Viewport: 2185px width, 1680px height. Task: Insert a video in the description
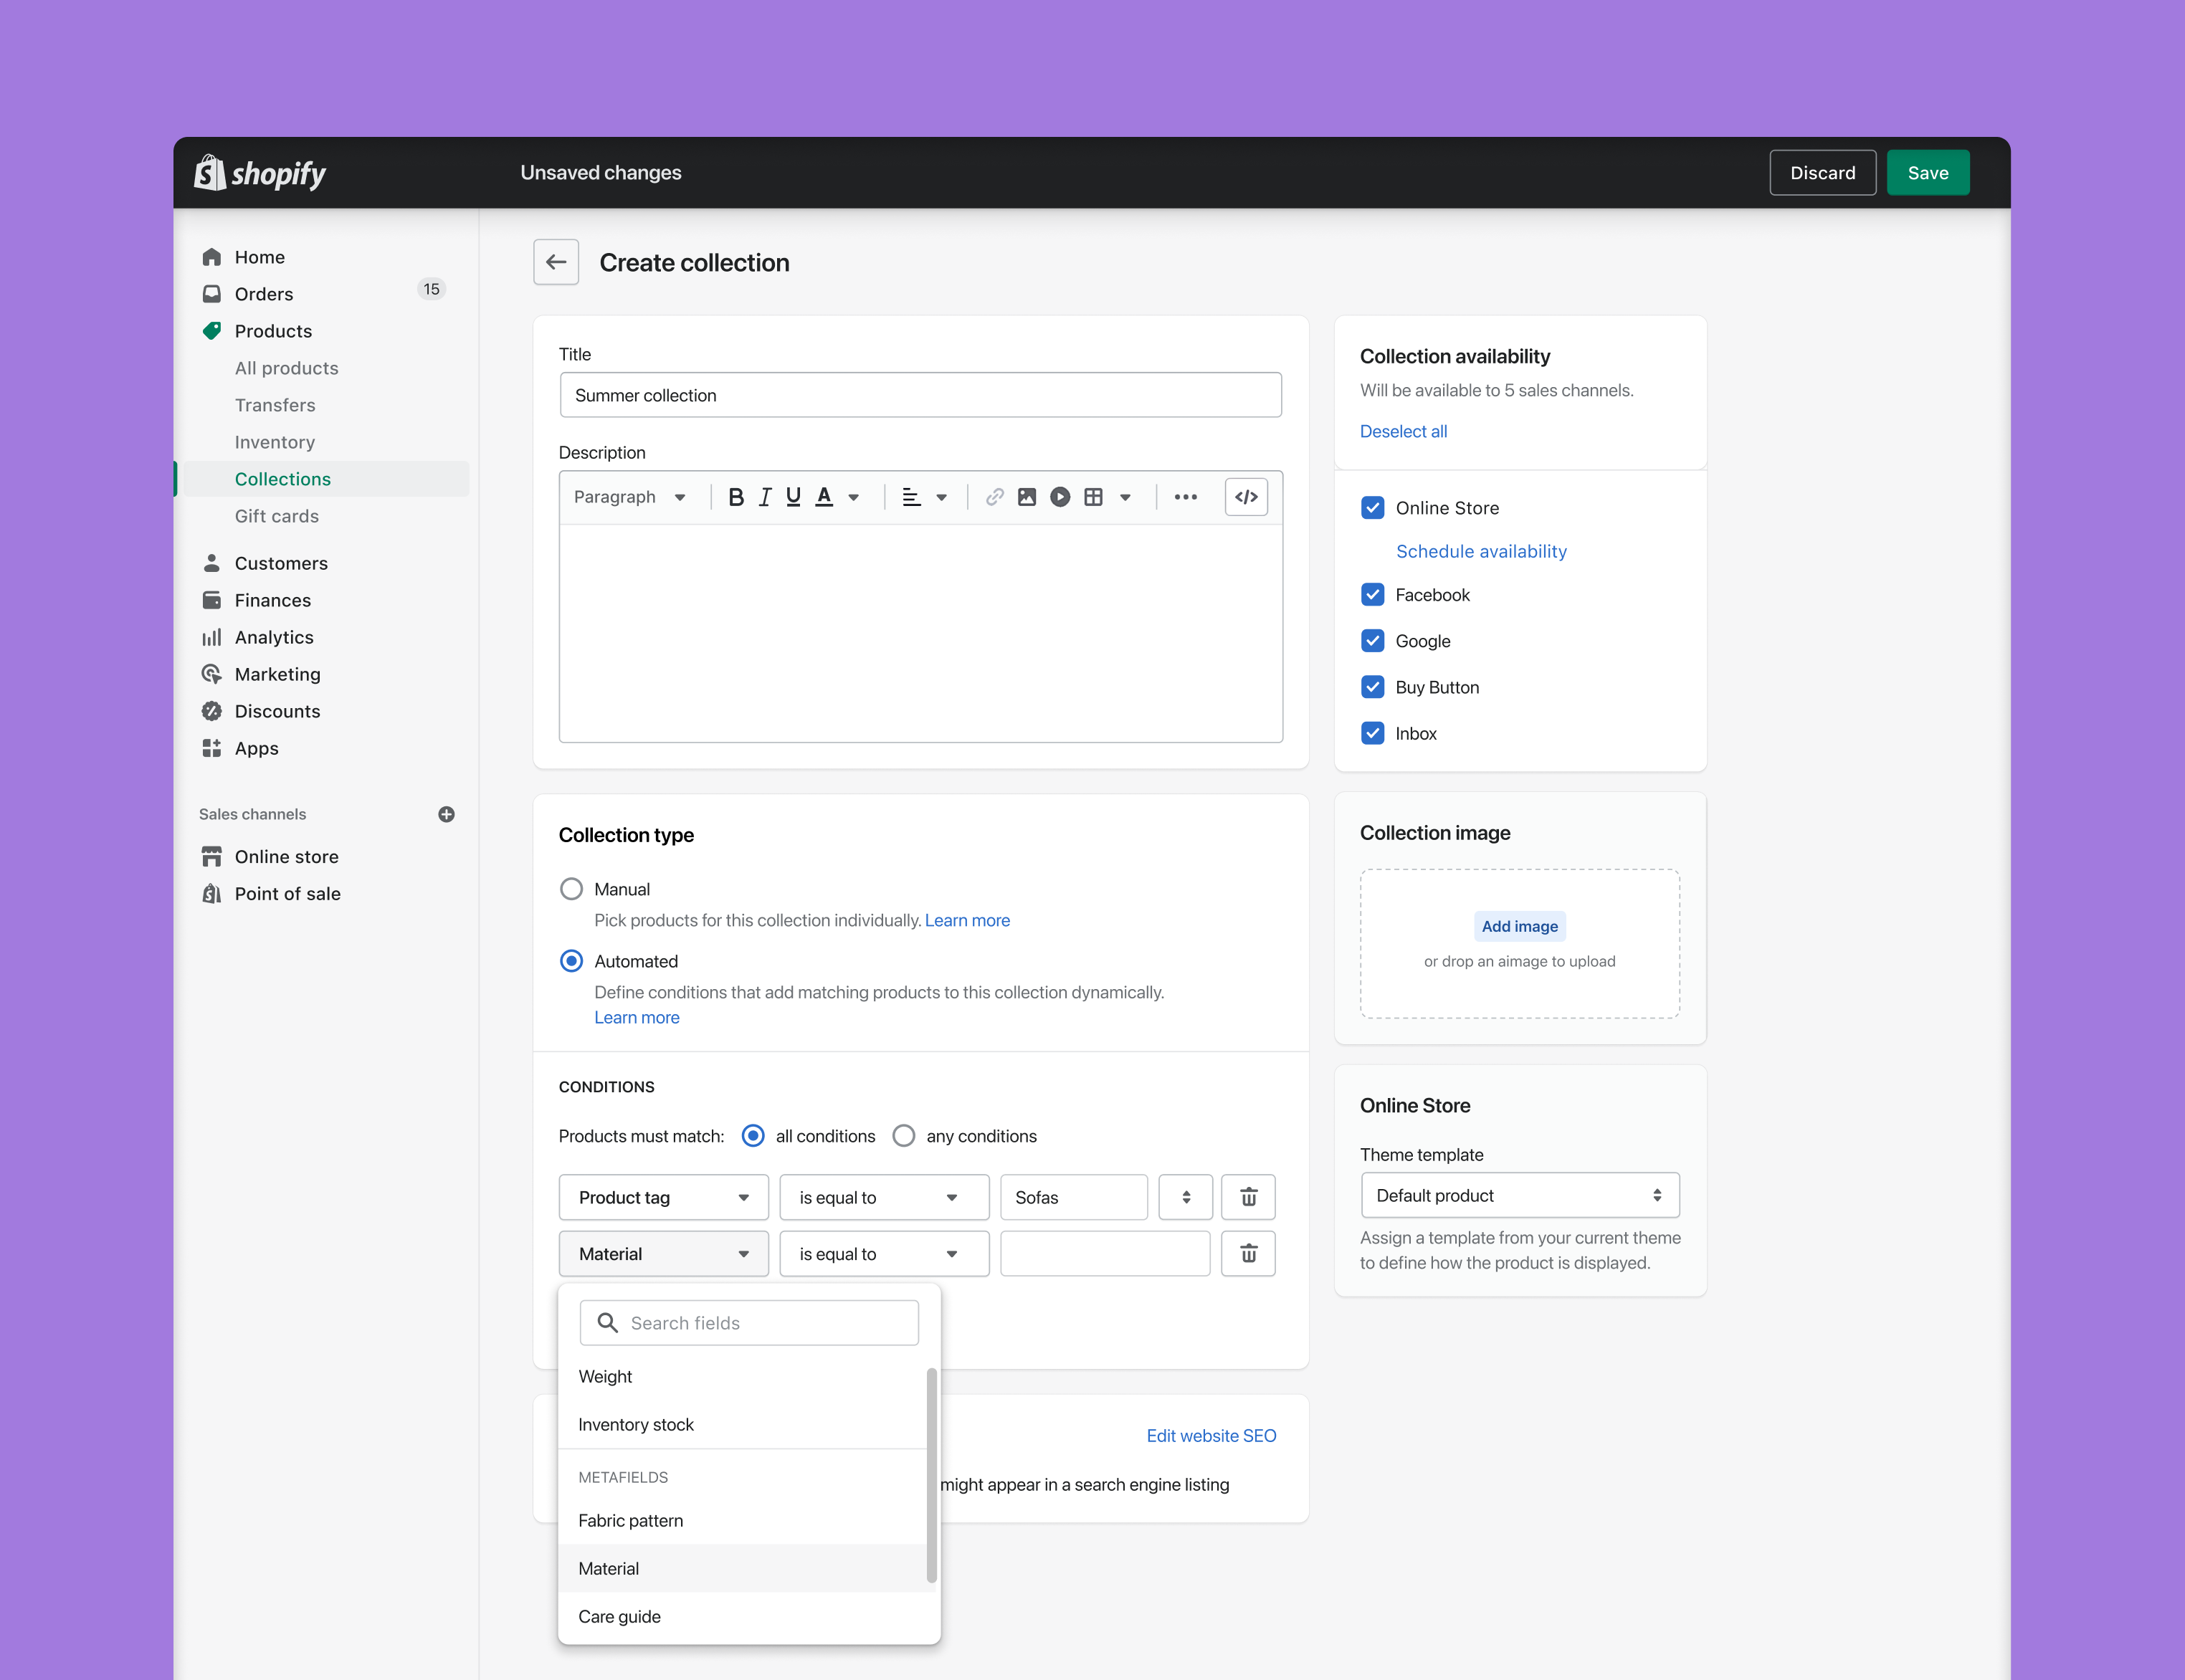click(x=1060, y=497)
